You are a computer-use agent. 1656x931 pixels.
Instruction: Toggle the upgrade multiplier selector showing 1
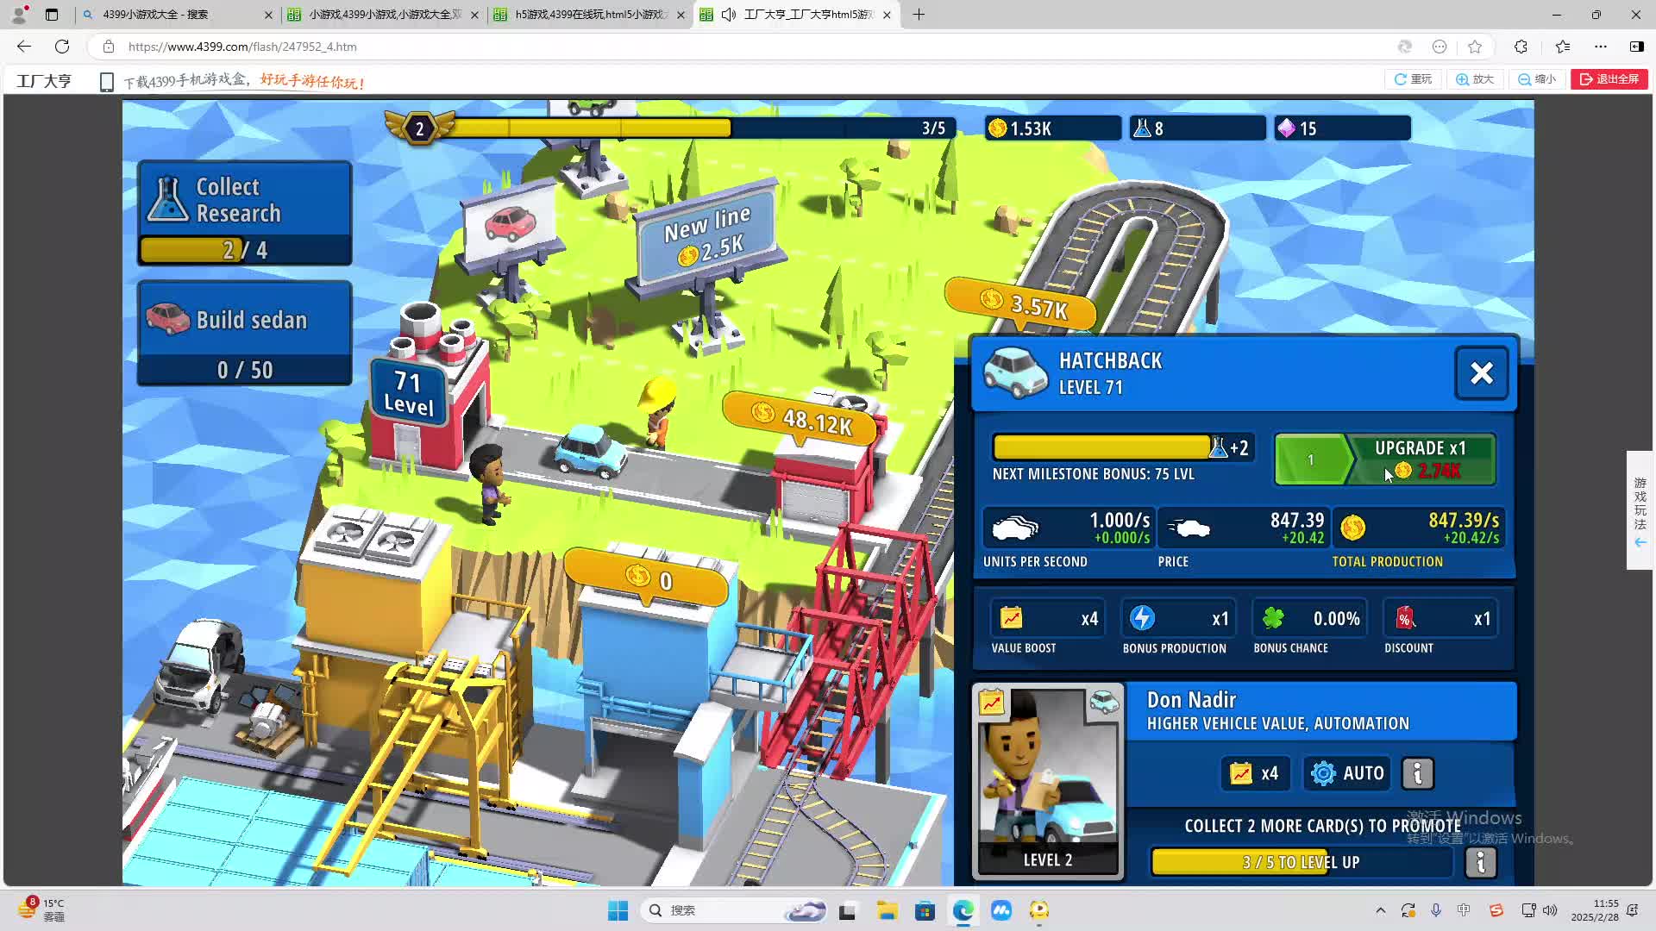point(1309,459)
